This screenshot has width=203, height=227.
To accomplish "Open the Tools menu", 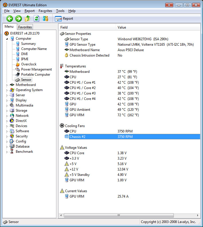I will tap(60, 11).
